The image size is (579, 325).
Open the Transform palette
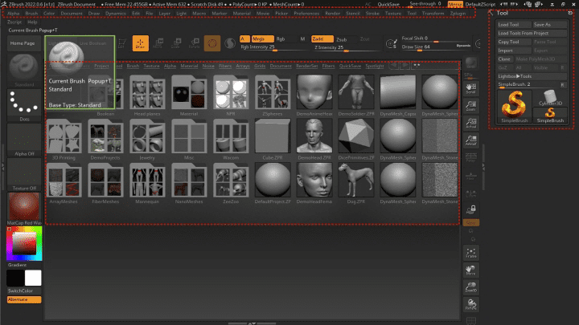coord(433,14)
